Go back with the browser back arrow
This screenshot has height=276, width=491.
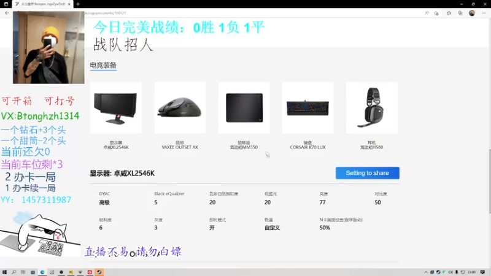coord(7,13)
